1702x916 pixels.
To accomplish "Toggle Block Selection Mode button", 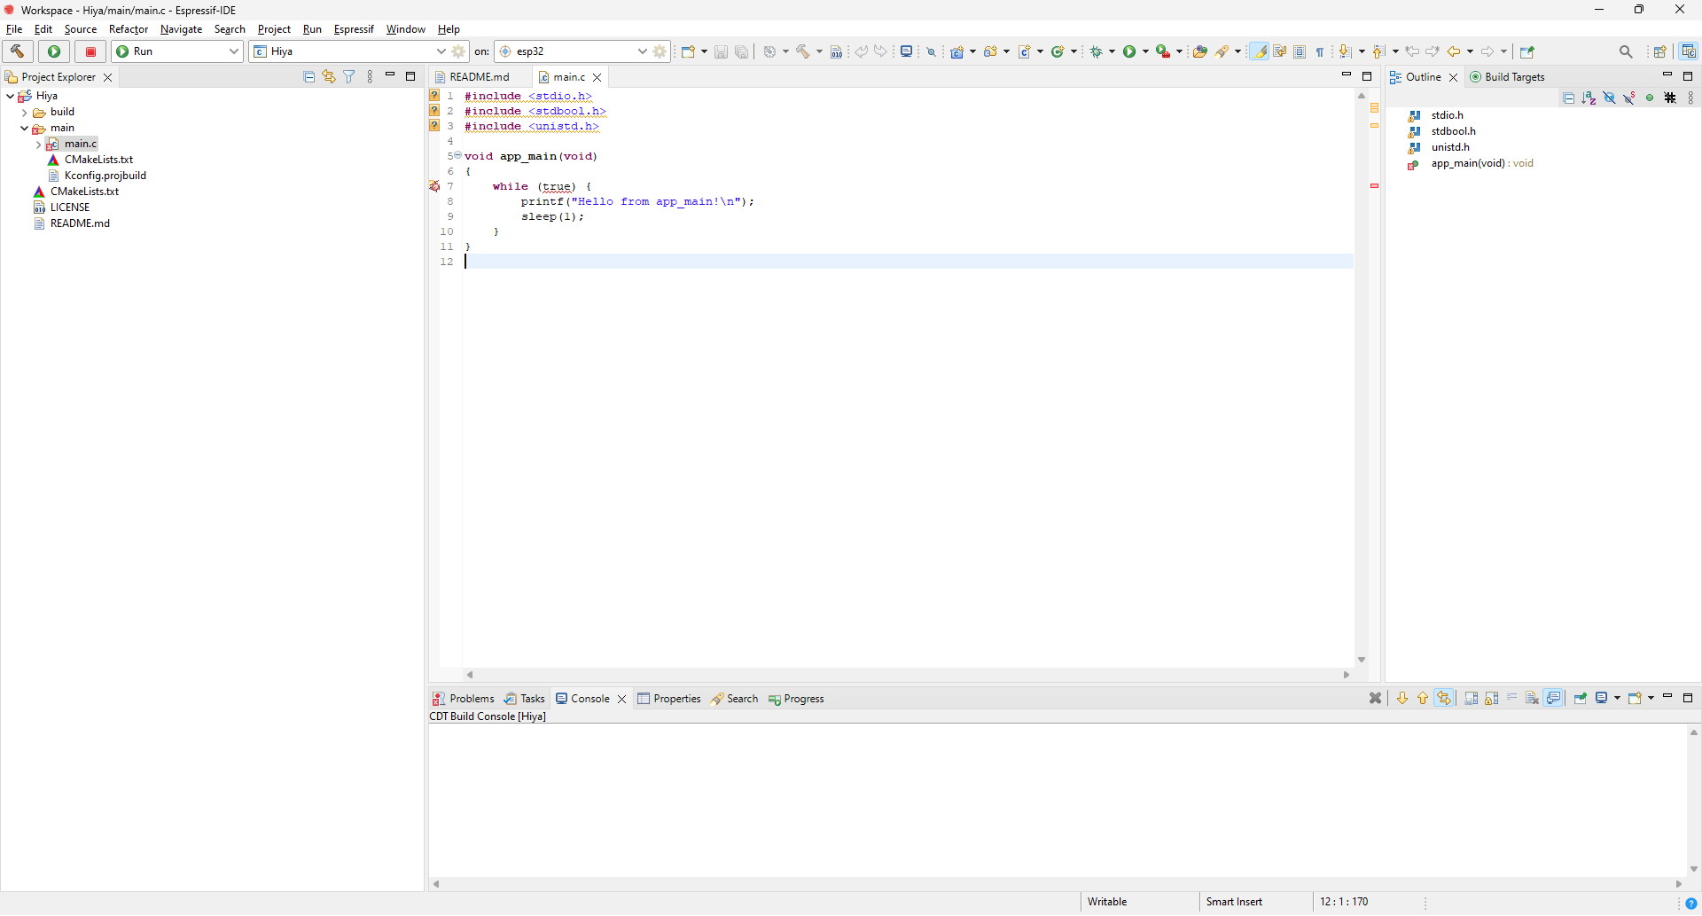I will [1300, 51].
